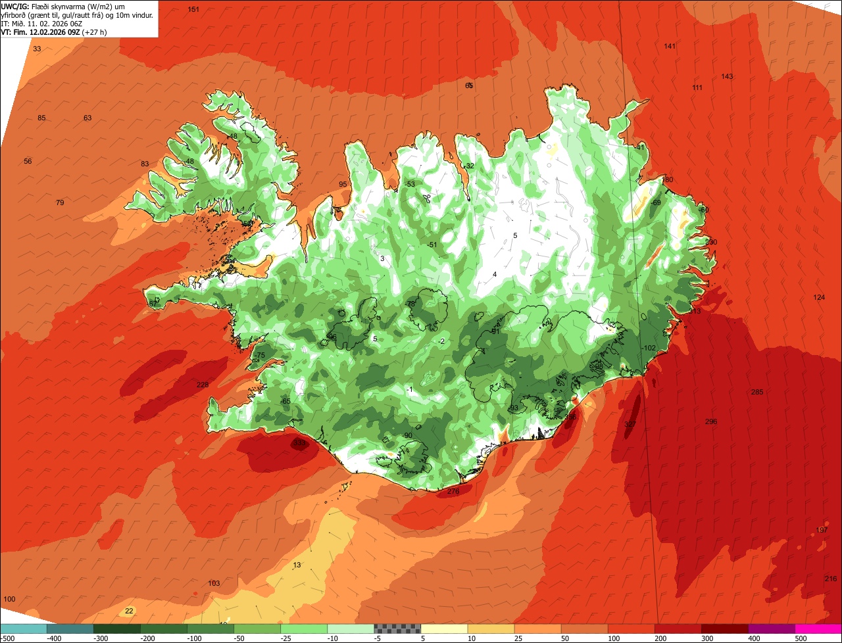Select the -100 to -50 green legend swatch

point(210,629)
